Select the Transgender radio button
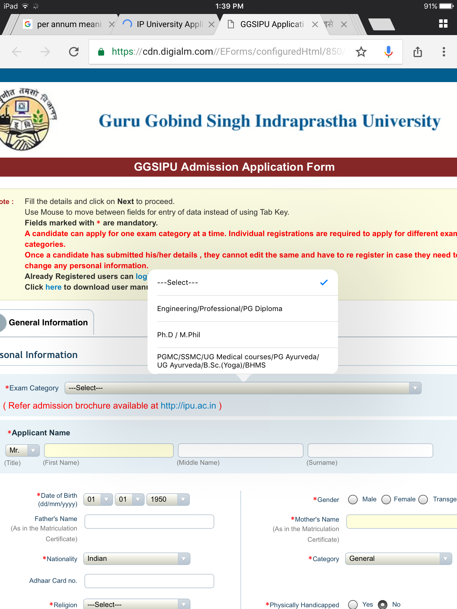457x609 pixels. click(x=423, y=500)
